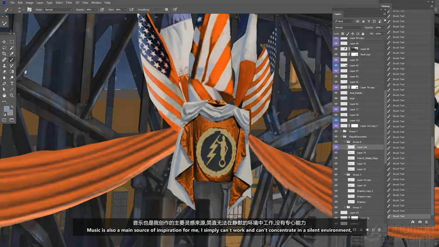Open the Edit Toolbar three-dots button

pos(4,101)
